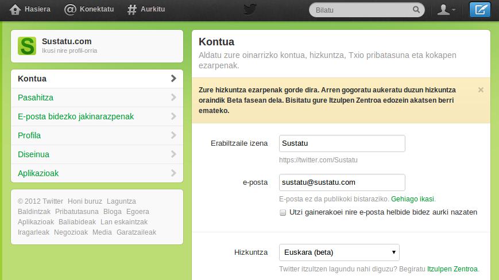This screenshot has width=499, height=280.
Task: Click the Aurkitu hashtag icon
Action: pyautogui.click(x=132, y=10)
